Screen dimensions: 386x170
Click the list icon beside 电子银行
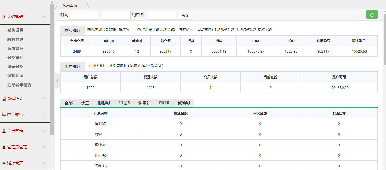(x=4, y=114)
